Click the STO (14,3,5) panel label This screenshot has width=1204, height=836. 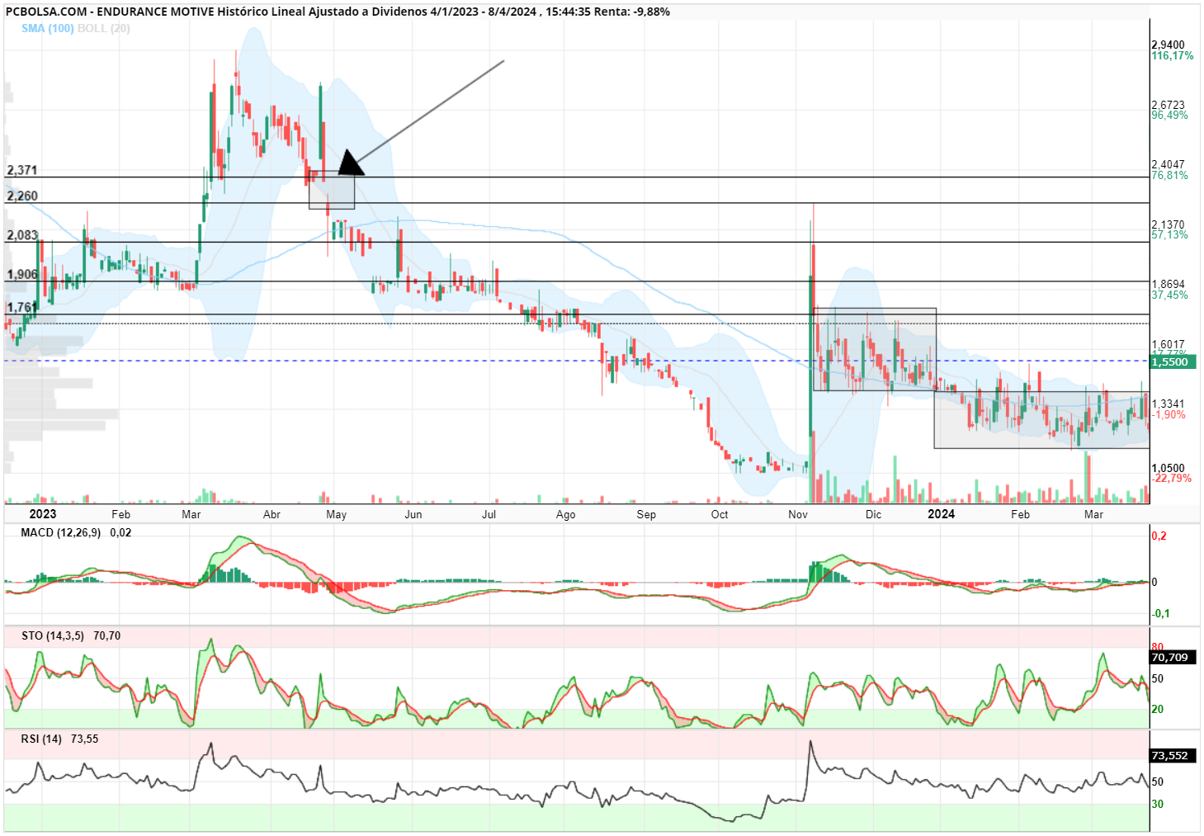52,635
